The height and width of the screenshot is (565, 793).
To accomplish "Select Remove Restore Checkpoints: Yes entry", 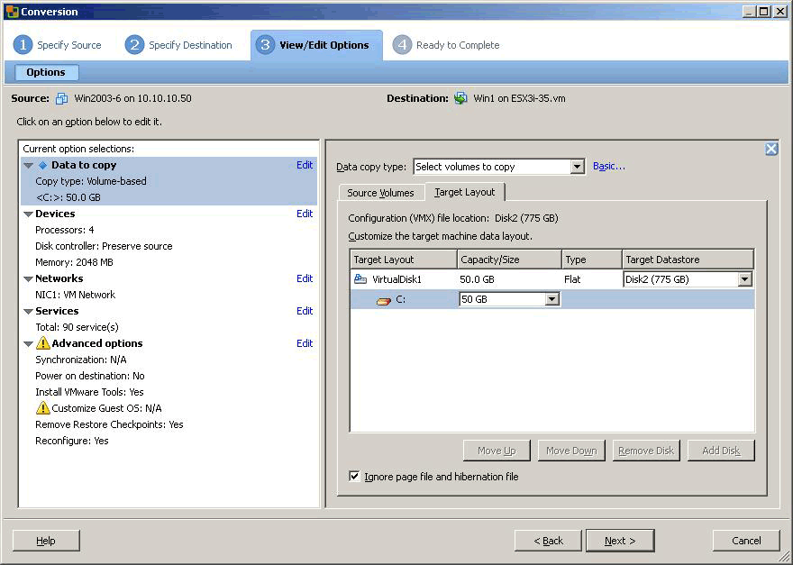I will pos(109,424).
